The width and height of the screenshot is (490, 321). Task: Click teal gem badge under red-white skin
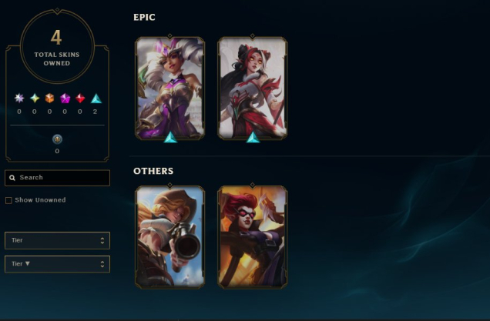coord(253,137)
